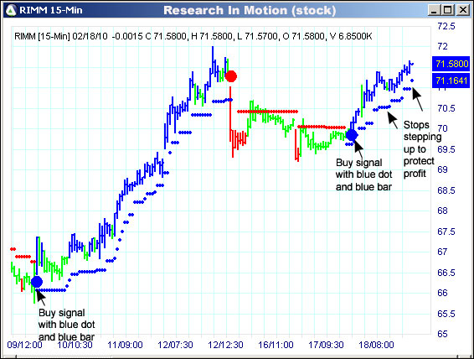Click the 71.1641 stop price label
The width and height of the screenshot is (474, 359).
(x=451, y=81)
